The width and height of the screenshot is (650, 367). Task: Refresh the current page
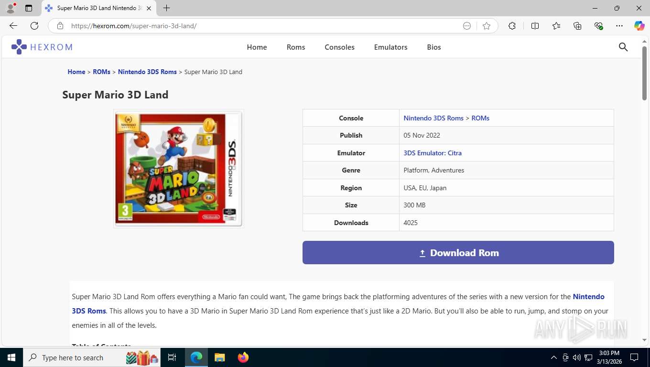[x=34, y=26]
